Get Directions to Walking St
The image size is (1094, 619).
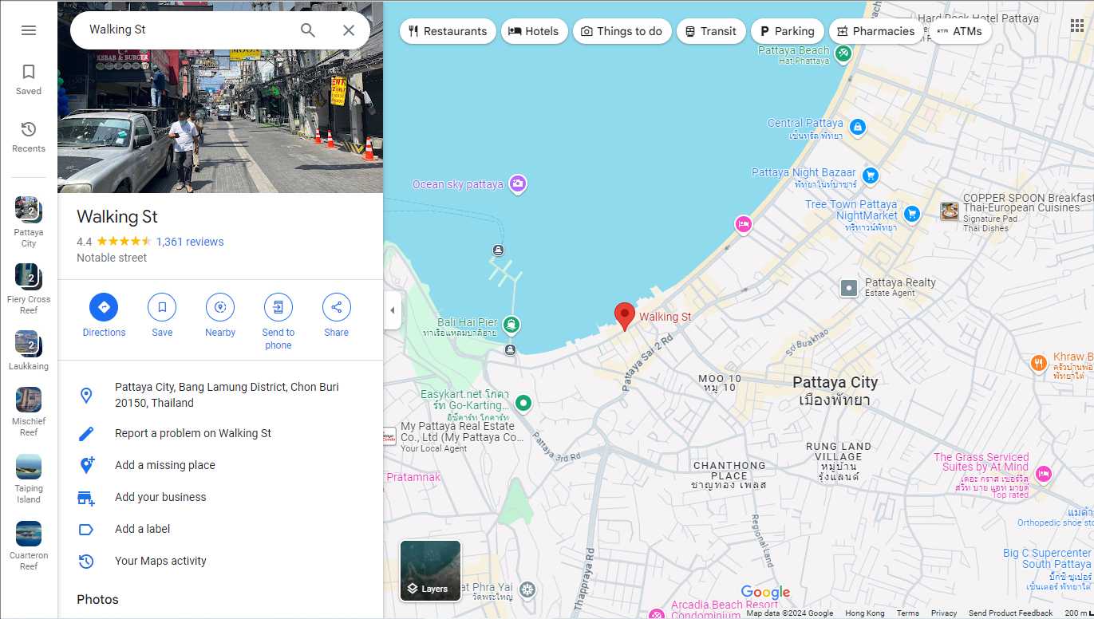[104, 315]
